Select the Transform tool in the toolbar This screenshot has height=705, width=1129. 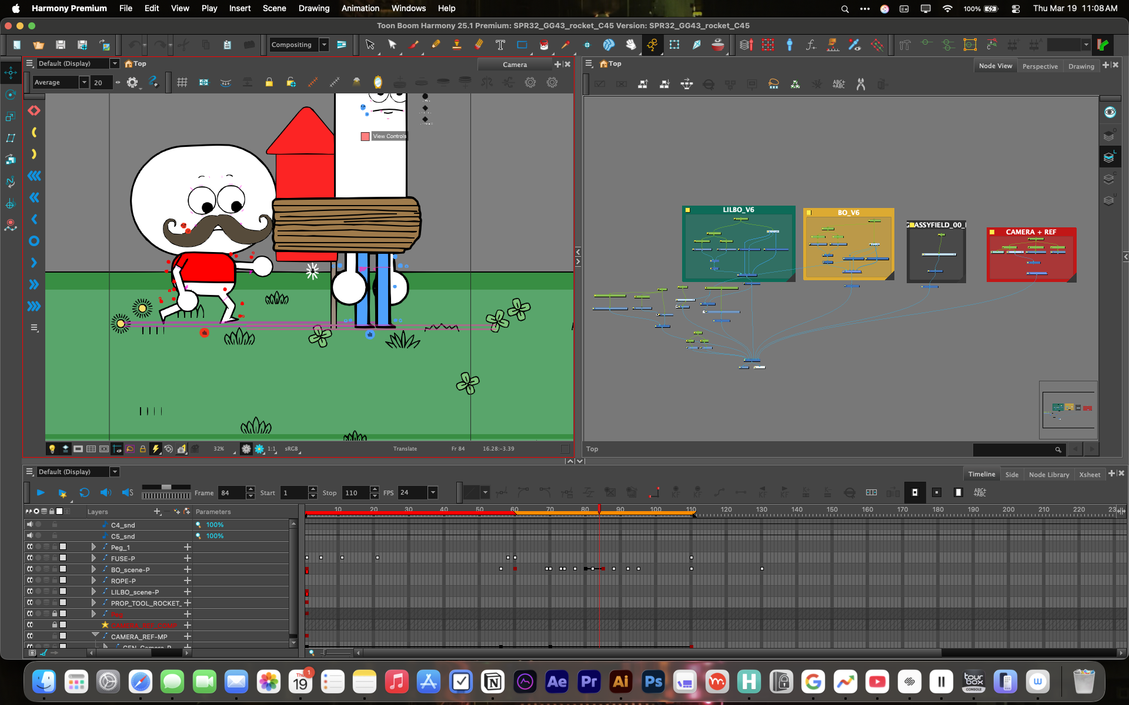tap(369, 45)
